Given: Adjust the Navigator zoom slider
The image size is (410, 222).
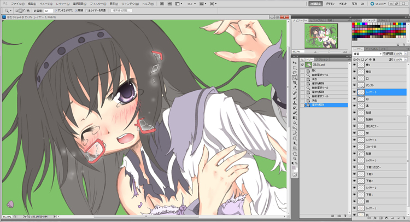Looking at the screenshot, I should pos(329,52).
